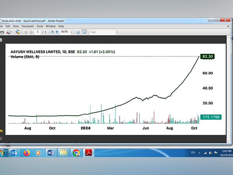Image resolution: width=233 pixels, height=175 pixels.
Task: Click the Jun date axis label
Action: click(x=146, y=128)
